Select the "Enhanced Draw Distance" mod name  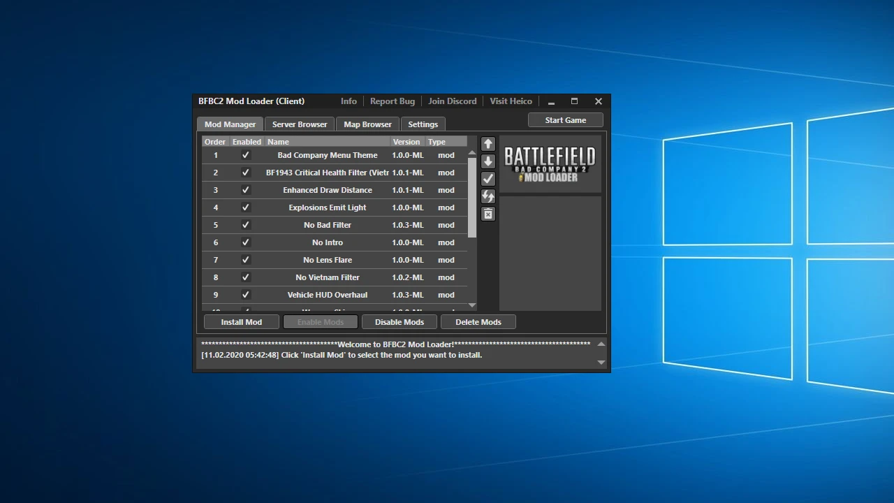pyautogui.click(x=328, y=190)
